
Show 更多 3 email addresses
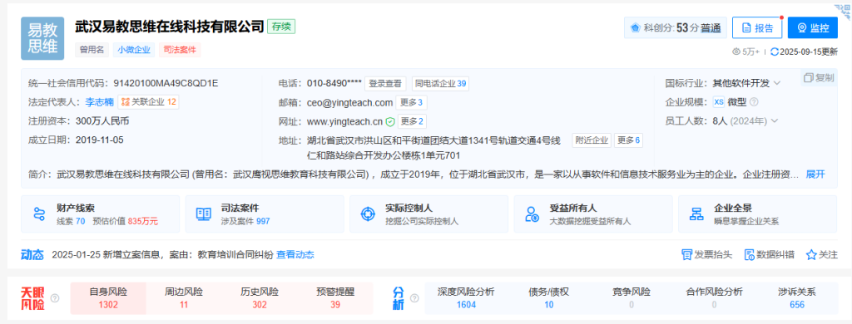tap(411, 102)
